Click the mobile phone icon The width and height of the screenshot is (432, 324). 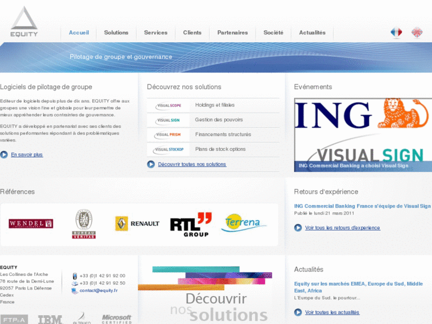(x=75, y=276)
